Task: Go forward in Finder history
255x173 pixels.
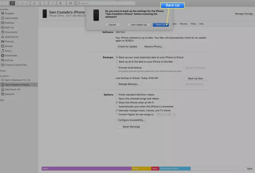Action: [6, 3]
